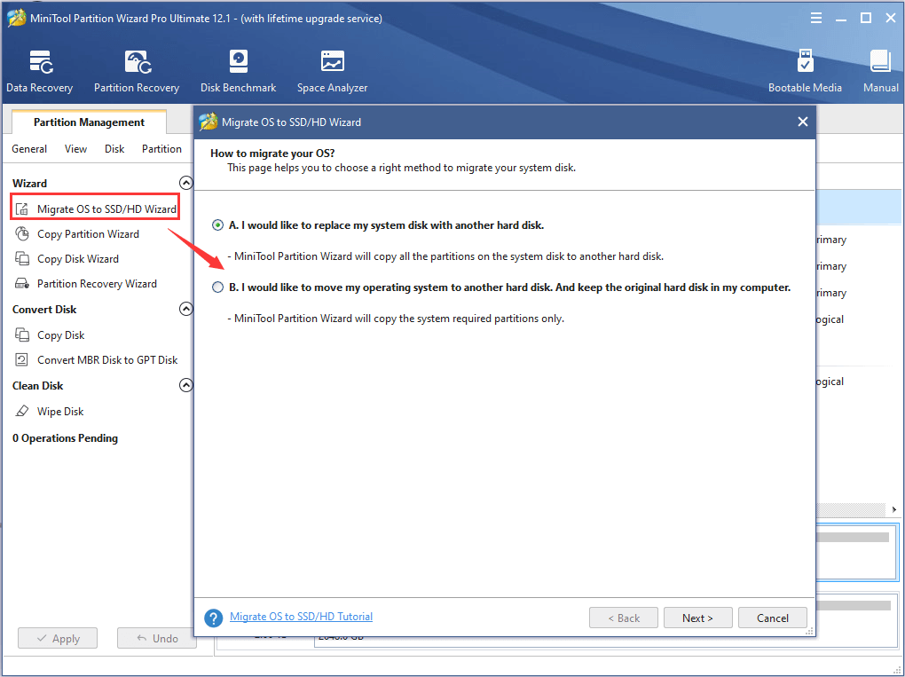Click the Clean Disk section heading

coord(37,386)
